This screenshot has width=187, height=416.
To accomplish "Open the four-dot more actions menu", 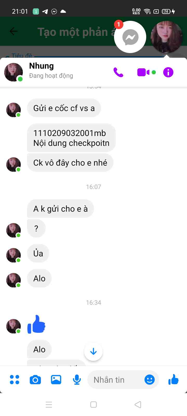I will pyautogui.click(x=15, y=380).
